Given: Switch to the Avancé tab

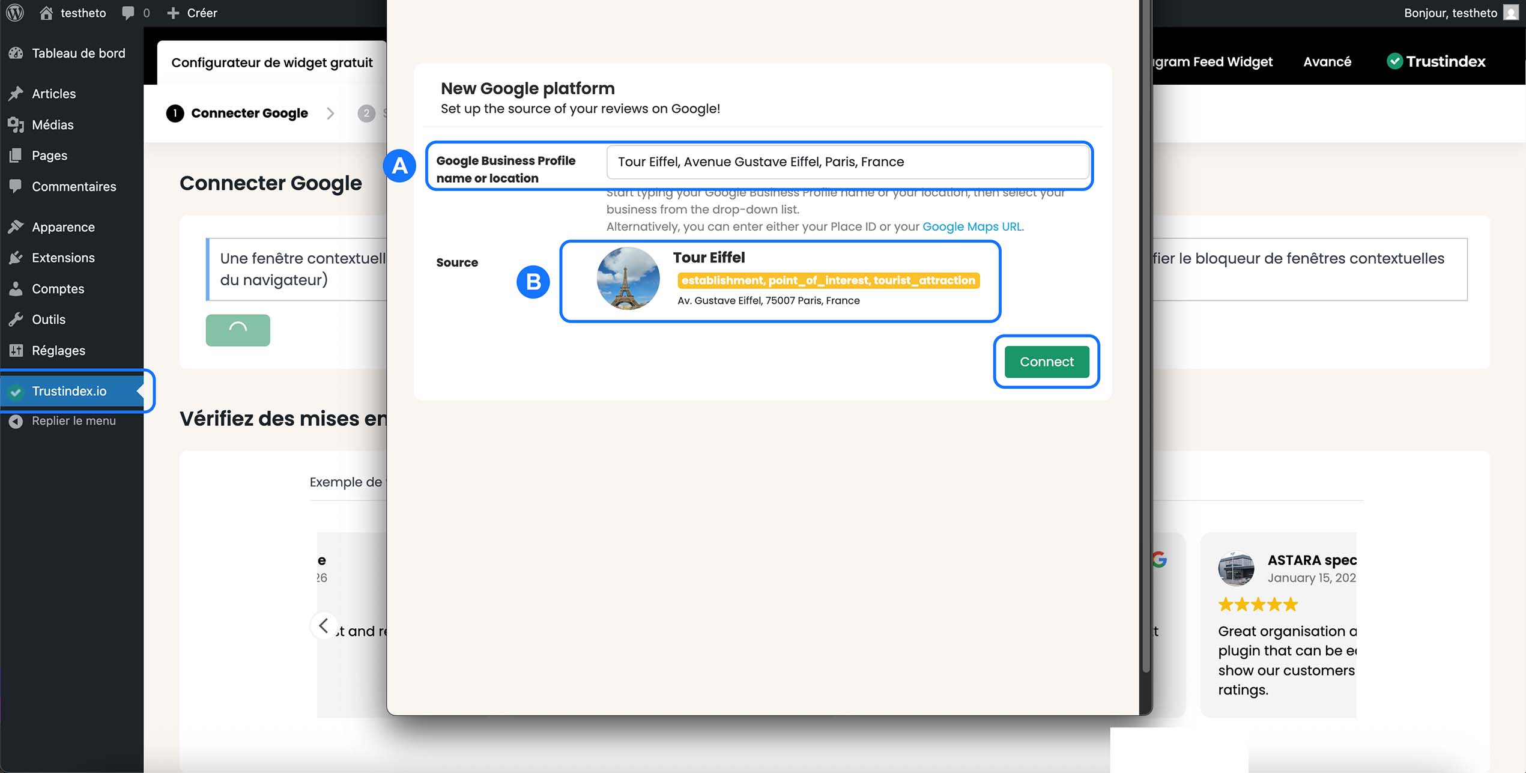Looking at the screenshot, I should pyautogui.click(x=1327, y=61).
